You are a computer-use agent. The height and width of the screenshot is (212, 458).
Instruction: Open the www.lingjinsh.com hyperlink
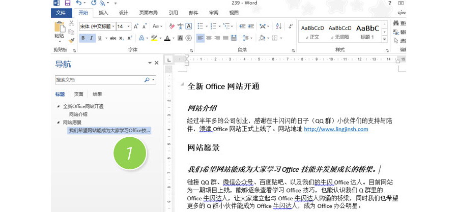336,129
